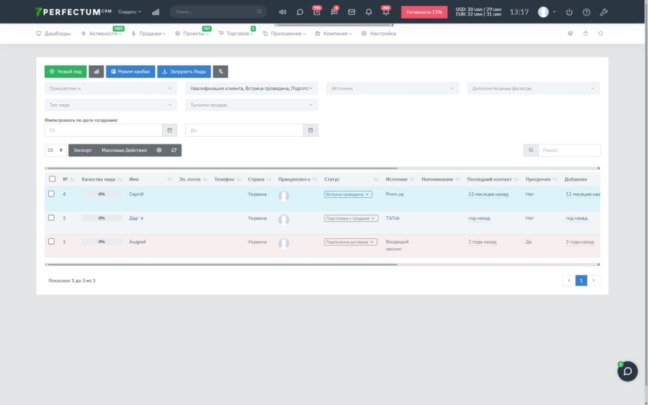The image size is (648, 405).
Task: Open 'Встреча проведена' status dropdown
Action: (x=348, y=194)
